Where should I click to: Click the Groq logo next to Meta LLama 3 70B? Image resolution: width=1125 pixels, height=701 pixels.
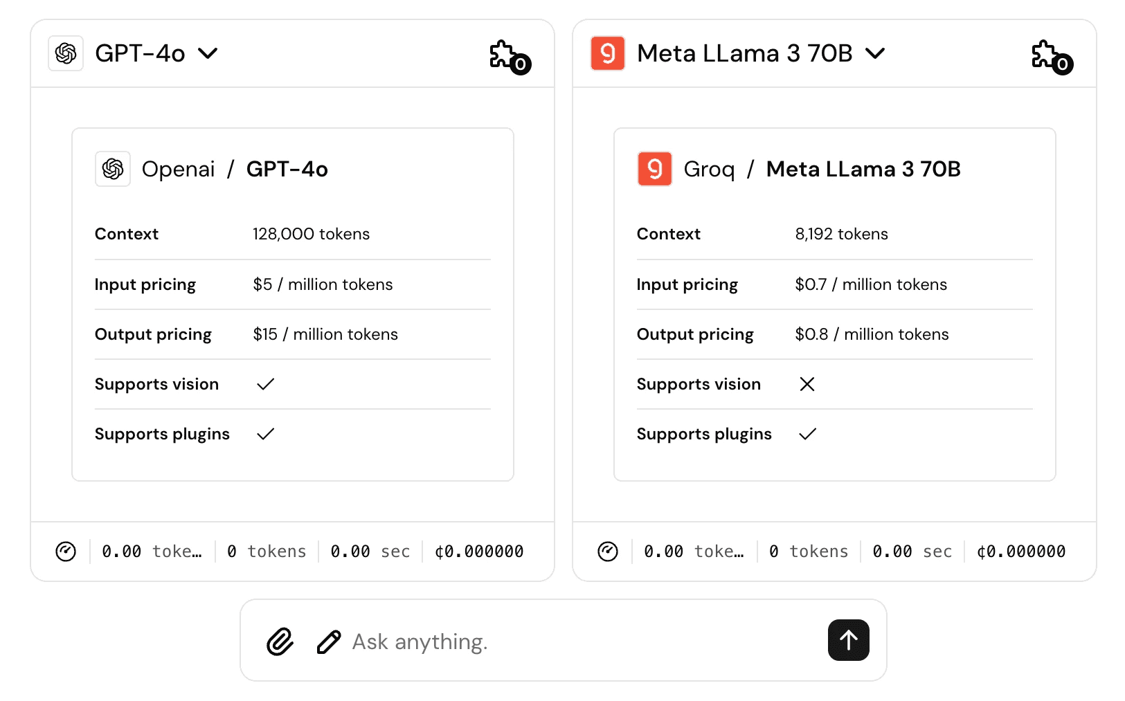tap(607, 53)
